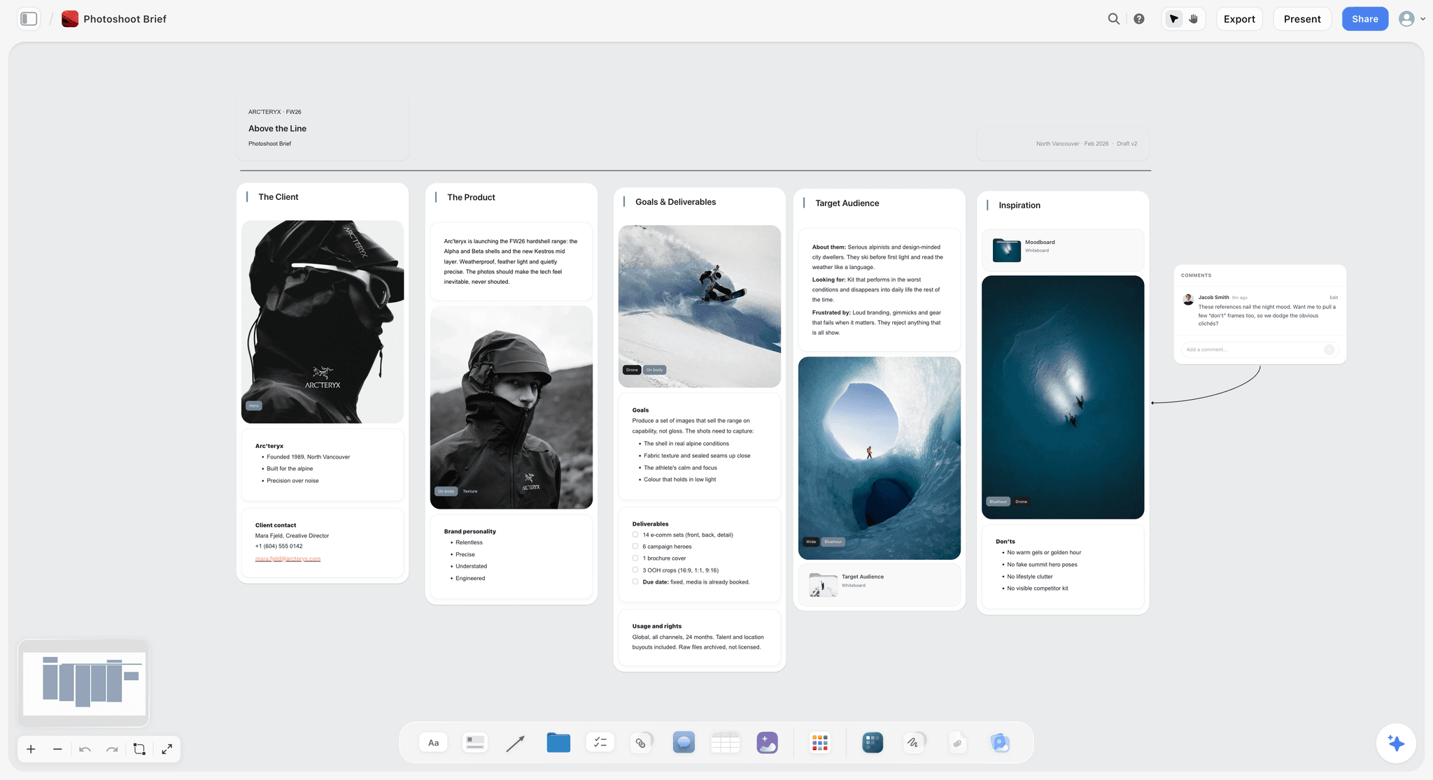This screenshot has width=1433, height=780.
Task: Select The Client column heading
Action: [x=278, y=197]
